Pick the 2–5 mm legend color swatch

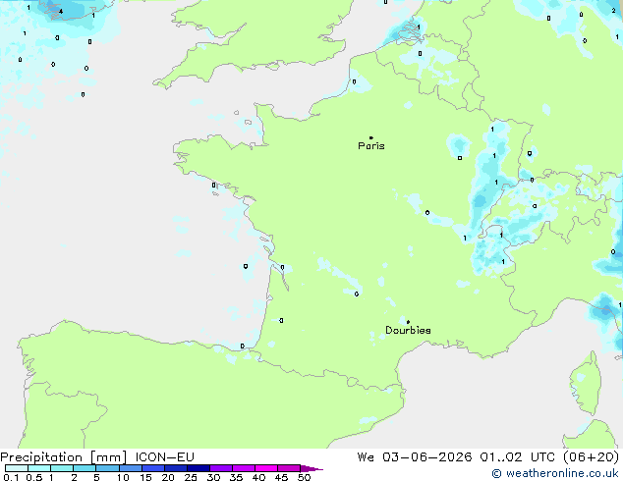point(85,468)
